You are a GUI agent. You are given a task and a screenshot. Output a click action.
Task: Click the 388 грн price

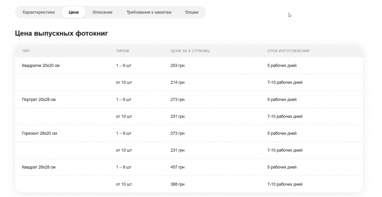178,185
